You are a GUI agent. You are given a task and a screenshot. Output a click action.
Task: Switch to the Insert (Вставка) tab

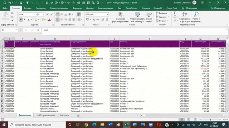(x=28, y=8)
